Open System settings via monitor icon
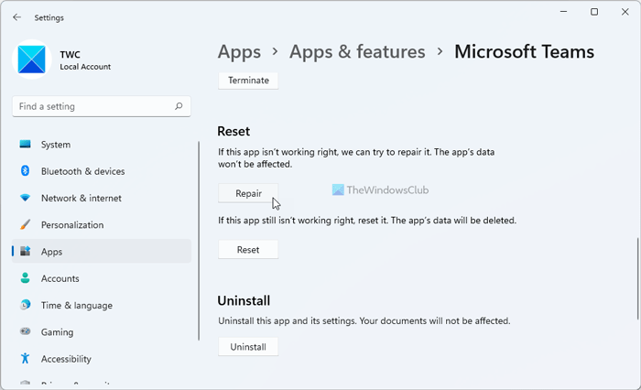Viewport: 641px width, 390px height. pos(25,145)
